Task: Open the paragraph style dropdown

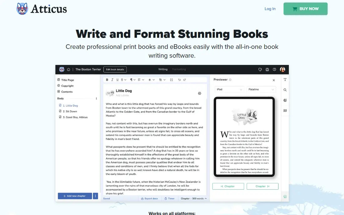Action: pos(133,80)
